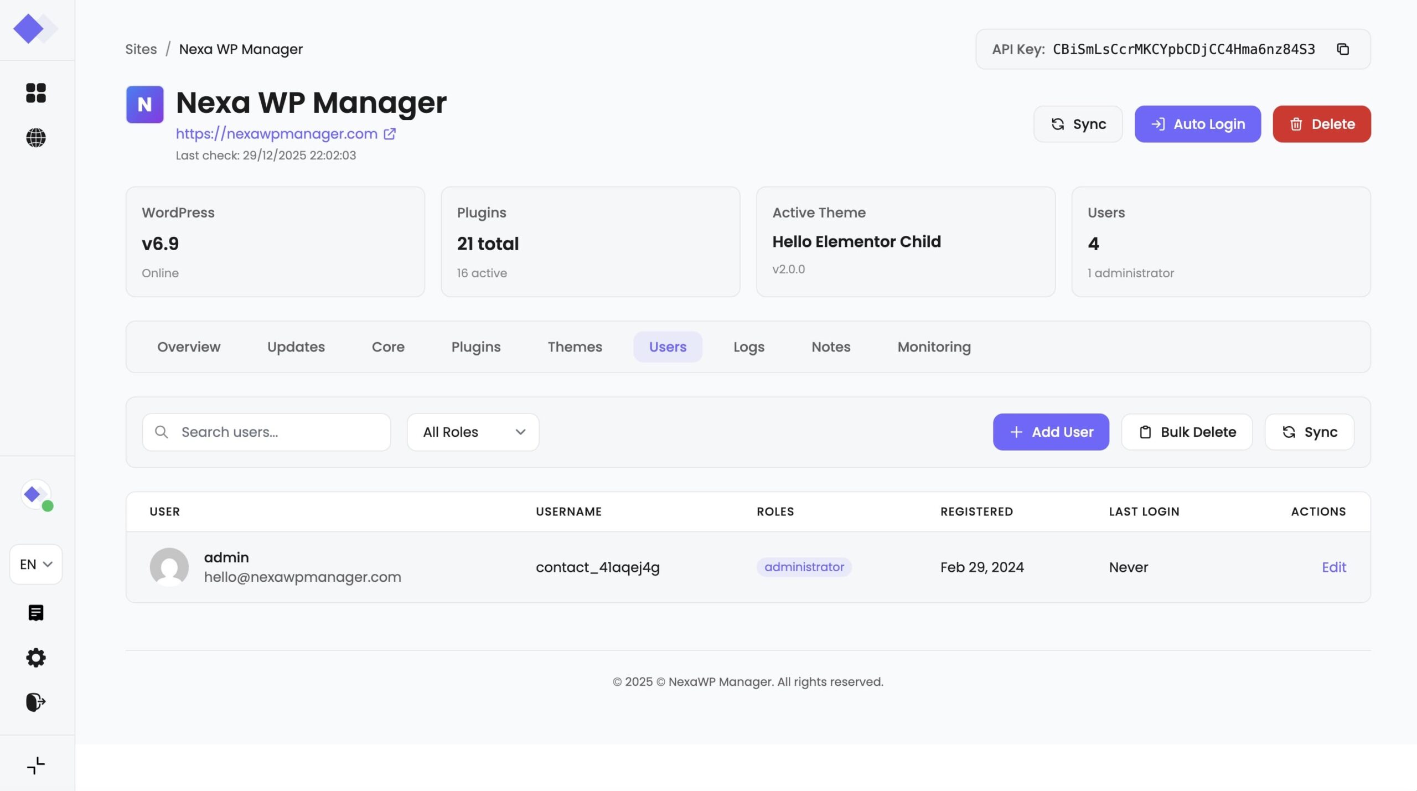Copy the API key using copy icon
The height and width of the screenshot is (791, 1417).
[x=1343, y=49]
